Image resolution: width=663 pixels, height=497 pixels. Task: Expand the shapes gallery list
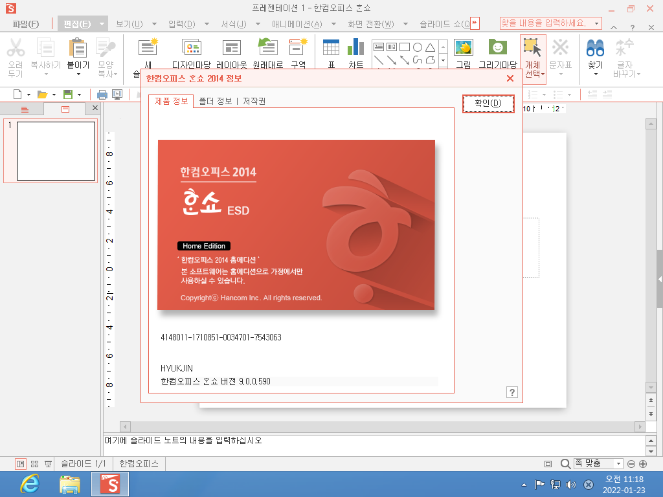click(x=443, y=60)
